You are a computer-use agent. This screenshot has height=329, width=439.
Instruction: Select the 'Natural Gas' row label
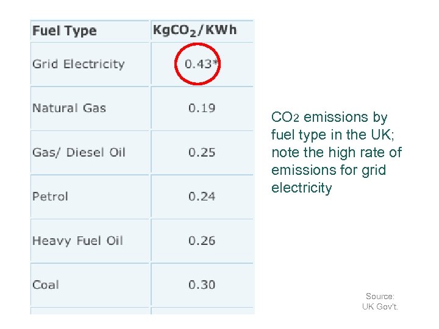point(69,108)
